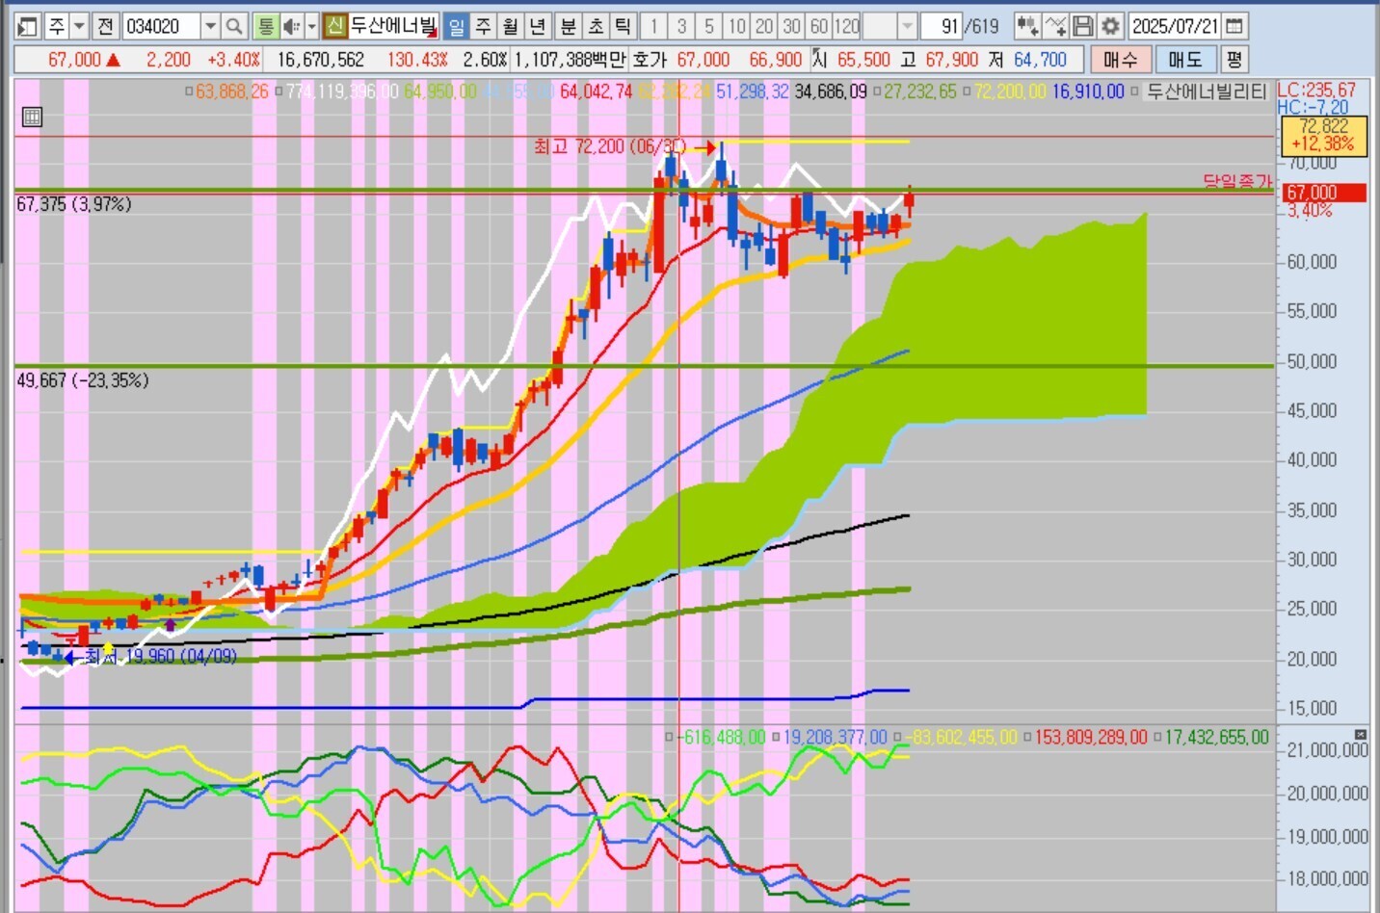Click the low marker label 19,960 (04/09)

[160, 656]
